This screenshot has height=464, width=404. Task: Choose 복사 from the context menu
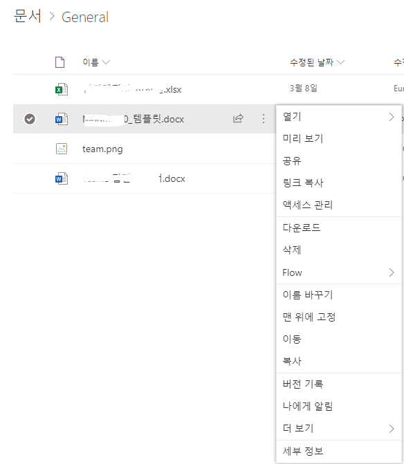pyautogui.click(x=339, y=361)
